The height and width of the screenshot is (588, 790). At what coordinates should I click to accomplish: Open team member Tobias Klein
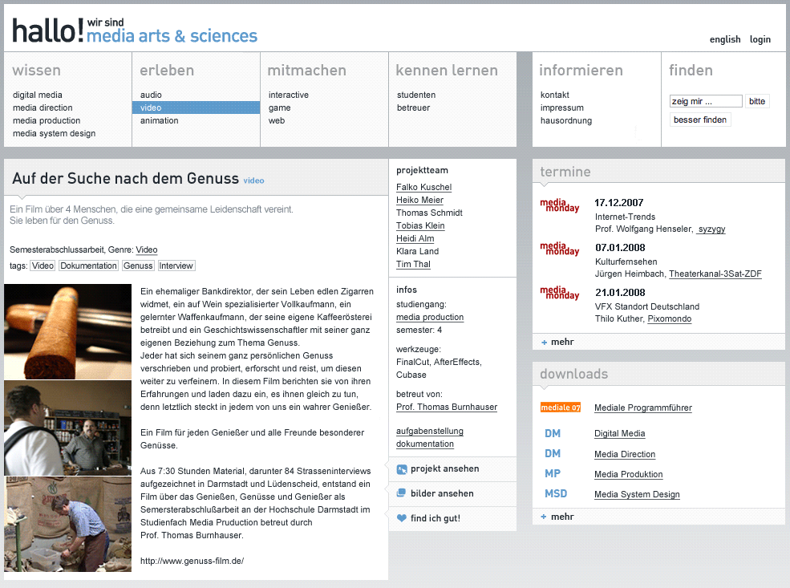(420, 225)
